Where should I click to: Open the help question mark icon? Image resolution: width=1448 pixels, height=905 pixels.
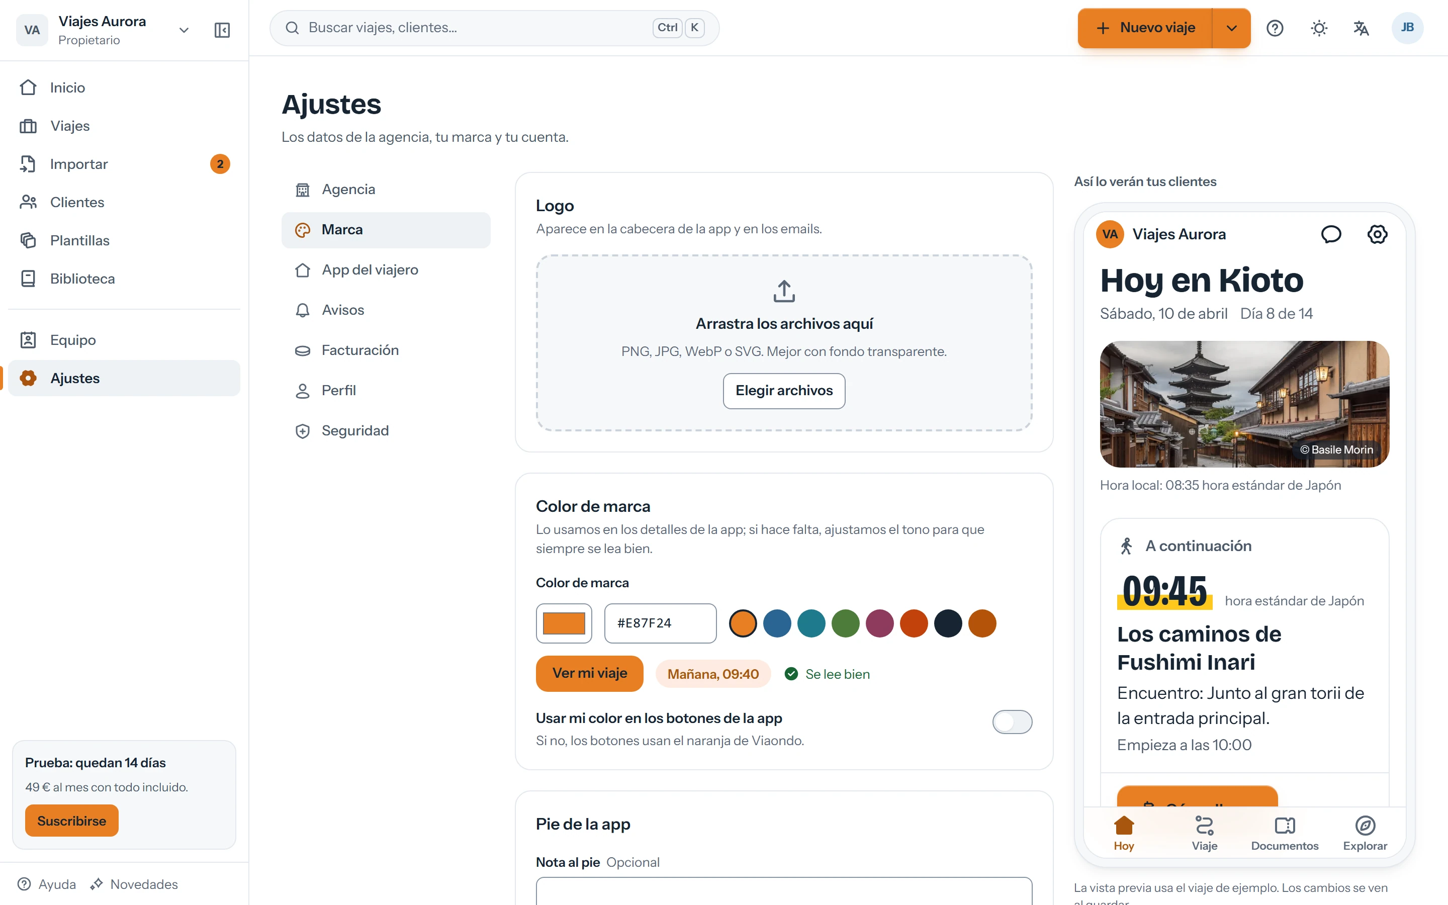(1275, 28)
